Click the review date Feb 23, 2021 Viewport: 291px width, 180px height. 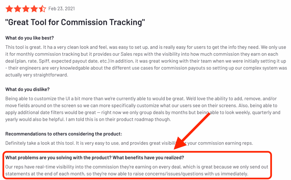[x=62, y=9]
